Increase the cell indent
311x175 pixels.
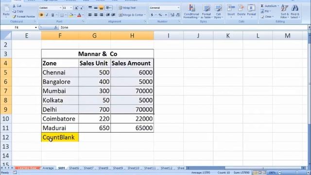click(x=113, y=15)
